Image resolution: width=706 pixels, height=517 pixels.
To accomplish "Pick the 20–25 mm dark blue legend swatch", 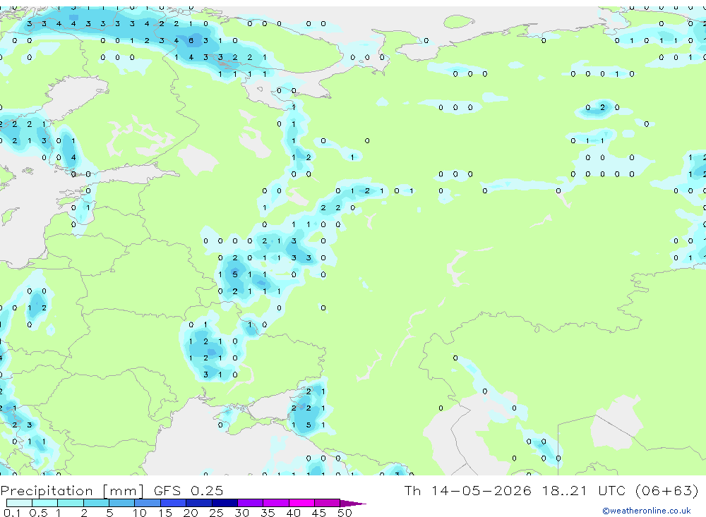I will pos(198,503).
